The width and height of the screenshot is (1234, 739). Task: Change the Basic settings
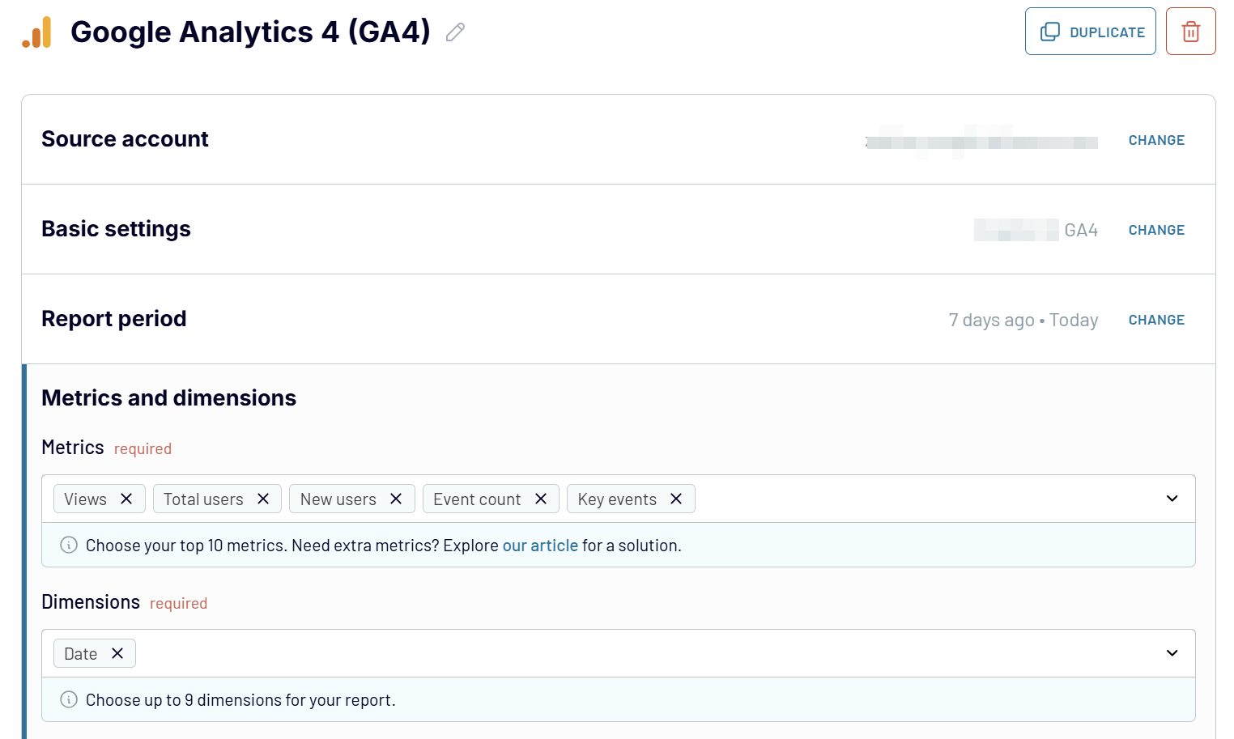pyautogui.click(x=1155, y=230)
